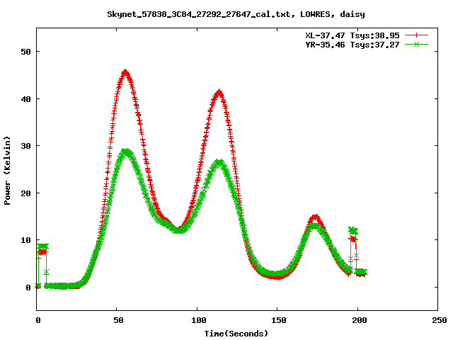Click the y-axis tick label '10'
This screenshot has height=340, width=453.
[x=25, y=240]
